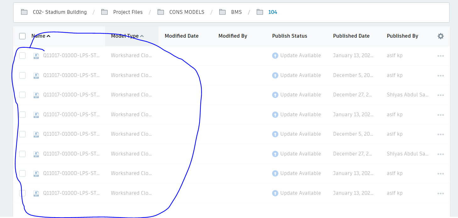458x218 pixels.
Task: Sort by the Publish Status column
Action: (290, 36)
